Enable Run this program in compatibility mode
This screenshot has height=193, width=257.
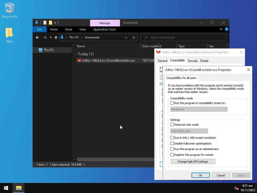coord(172,103)
